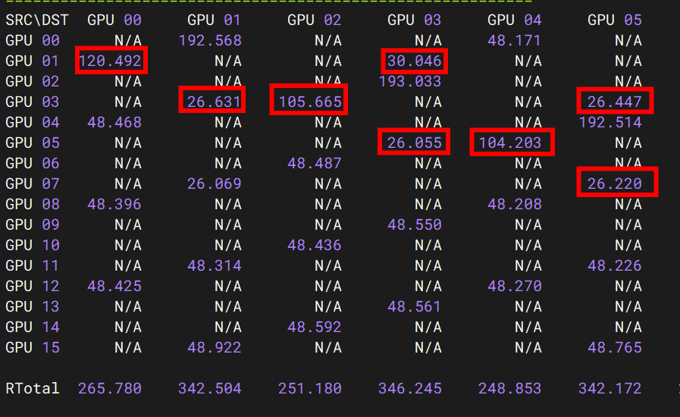Select the GPU 00 column header
Screen dimensions: 680x417
pos(114,20)
